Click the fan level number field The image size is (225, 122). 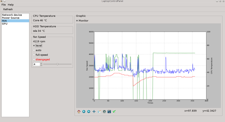point(37,64)
